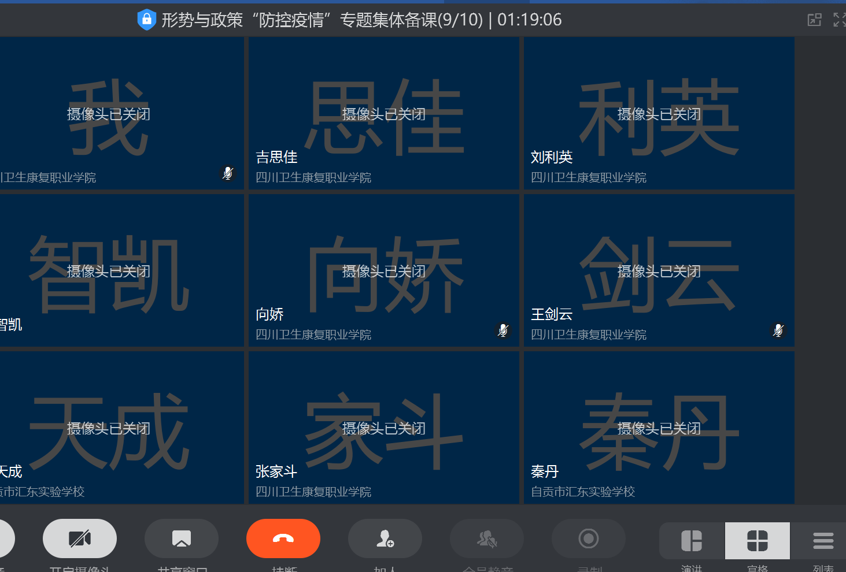Image resolution: width=846 pixels, height=572 pixels.
Task: Select 刘利英's video tile
Action: tap(659, 113)
